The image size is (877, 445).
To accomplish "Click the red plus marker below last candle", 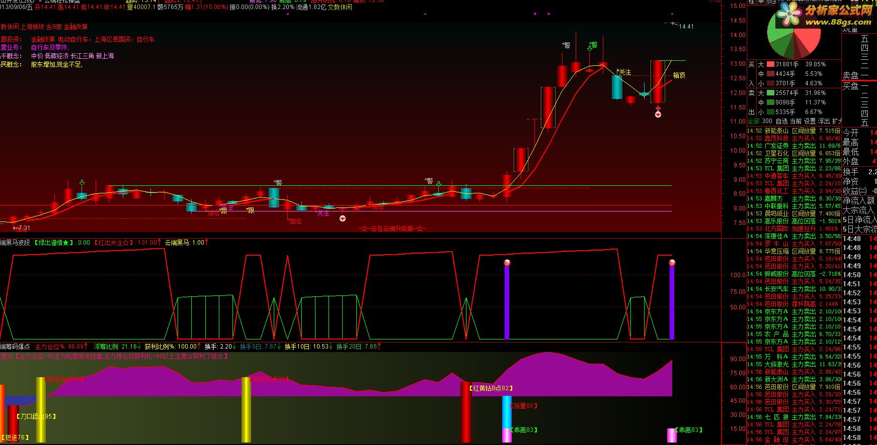I will coord(658,115).
